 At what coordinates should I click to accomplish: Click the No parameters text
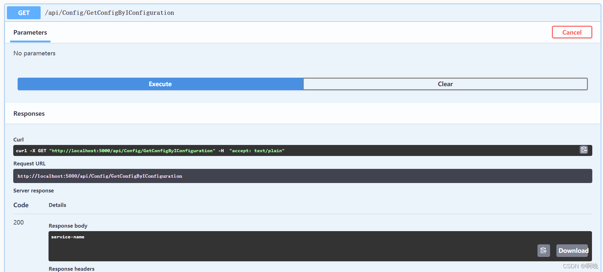point(34,53)
